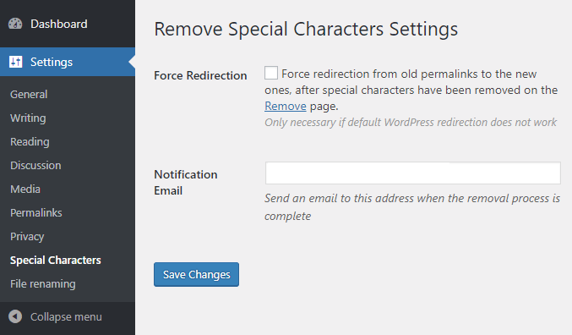Click the 'Only necessary if default WordPress' note

pyautogui.click(x=411, y=123)
